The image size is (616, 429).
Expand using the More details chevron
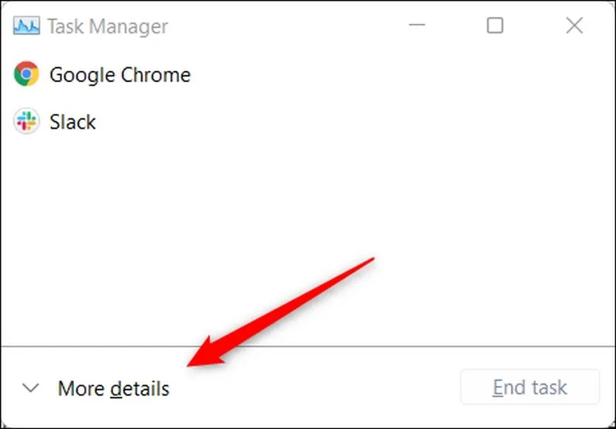[x=30, y=388]
